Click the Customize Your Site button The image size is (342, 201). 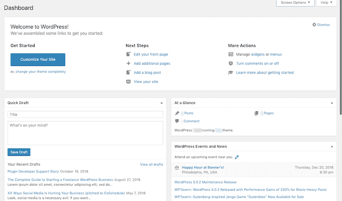pos(38,60)
